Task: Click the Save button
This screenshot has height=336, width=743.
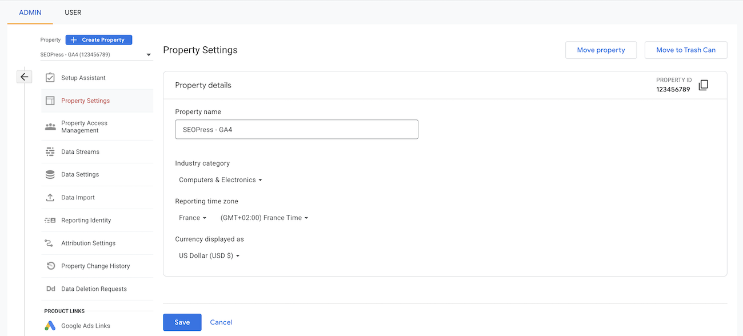Action: coord(182,322)
